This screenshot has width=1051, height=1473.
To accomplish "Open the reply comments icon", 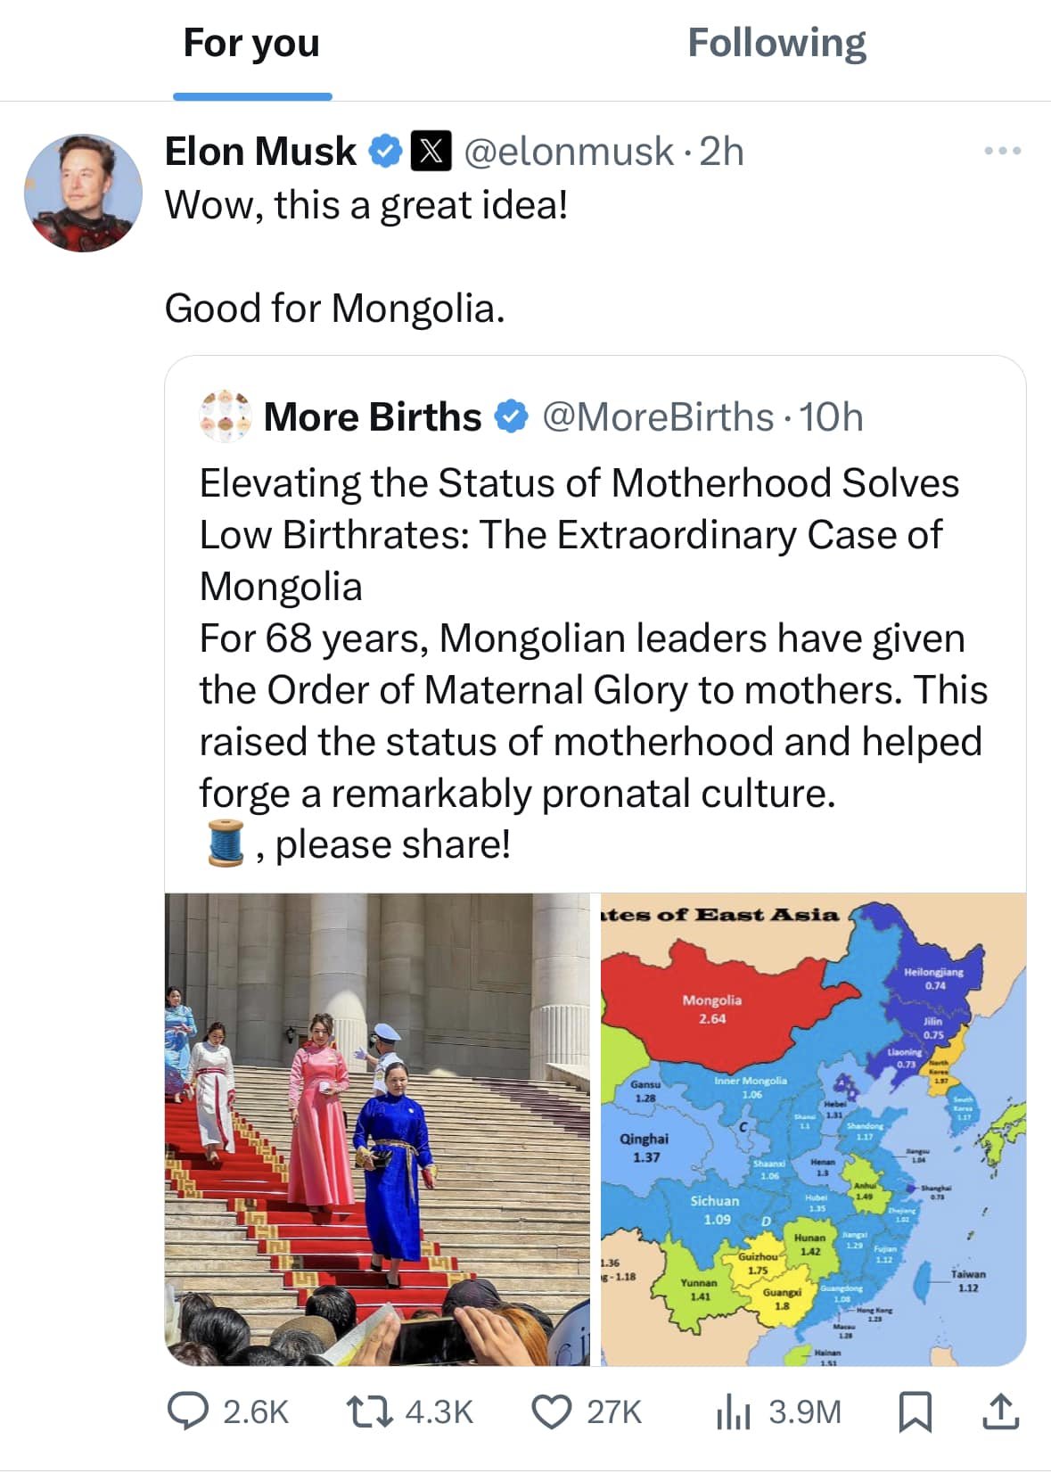I will coord(189,1411).
